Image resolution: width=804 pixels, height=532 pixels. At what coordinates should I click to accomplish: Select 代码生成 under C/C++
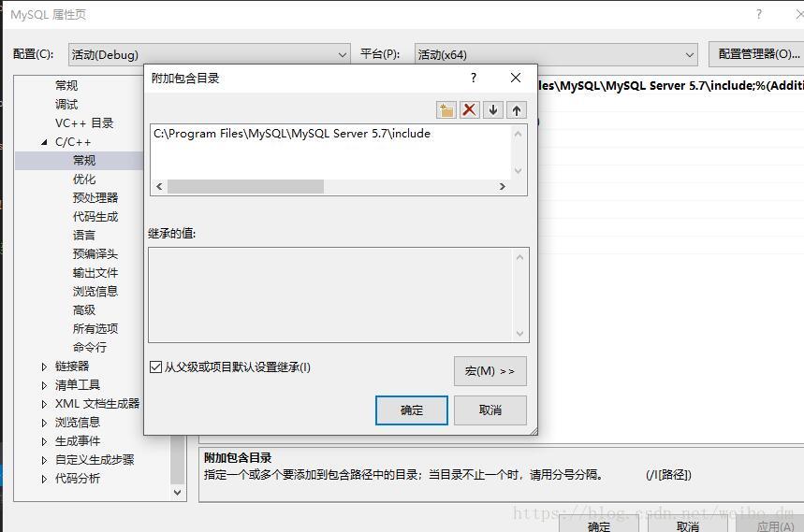pos(95,217)
